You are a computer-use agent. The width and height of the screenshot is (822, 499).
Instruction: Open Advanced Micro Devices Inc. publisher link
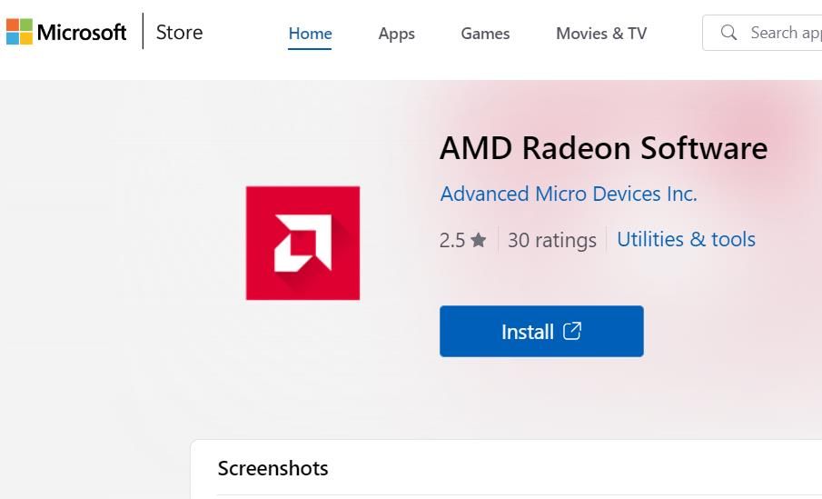569,194
